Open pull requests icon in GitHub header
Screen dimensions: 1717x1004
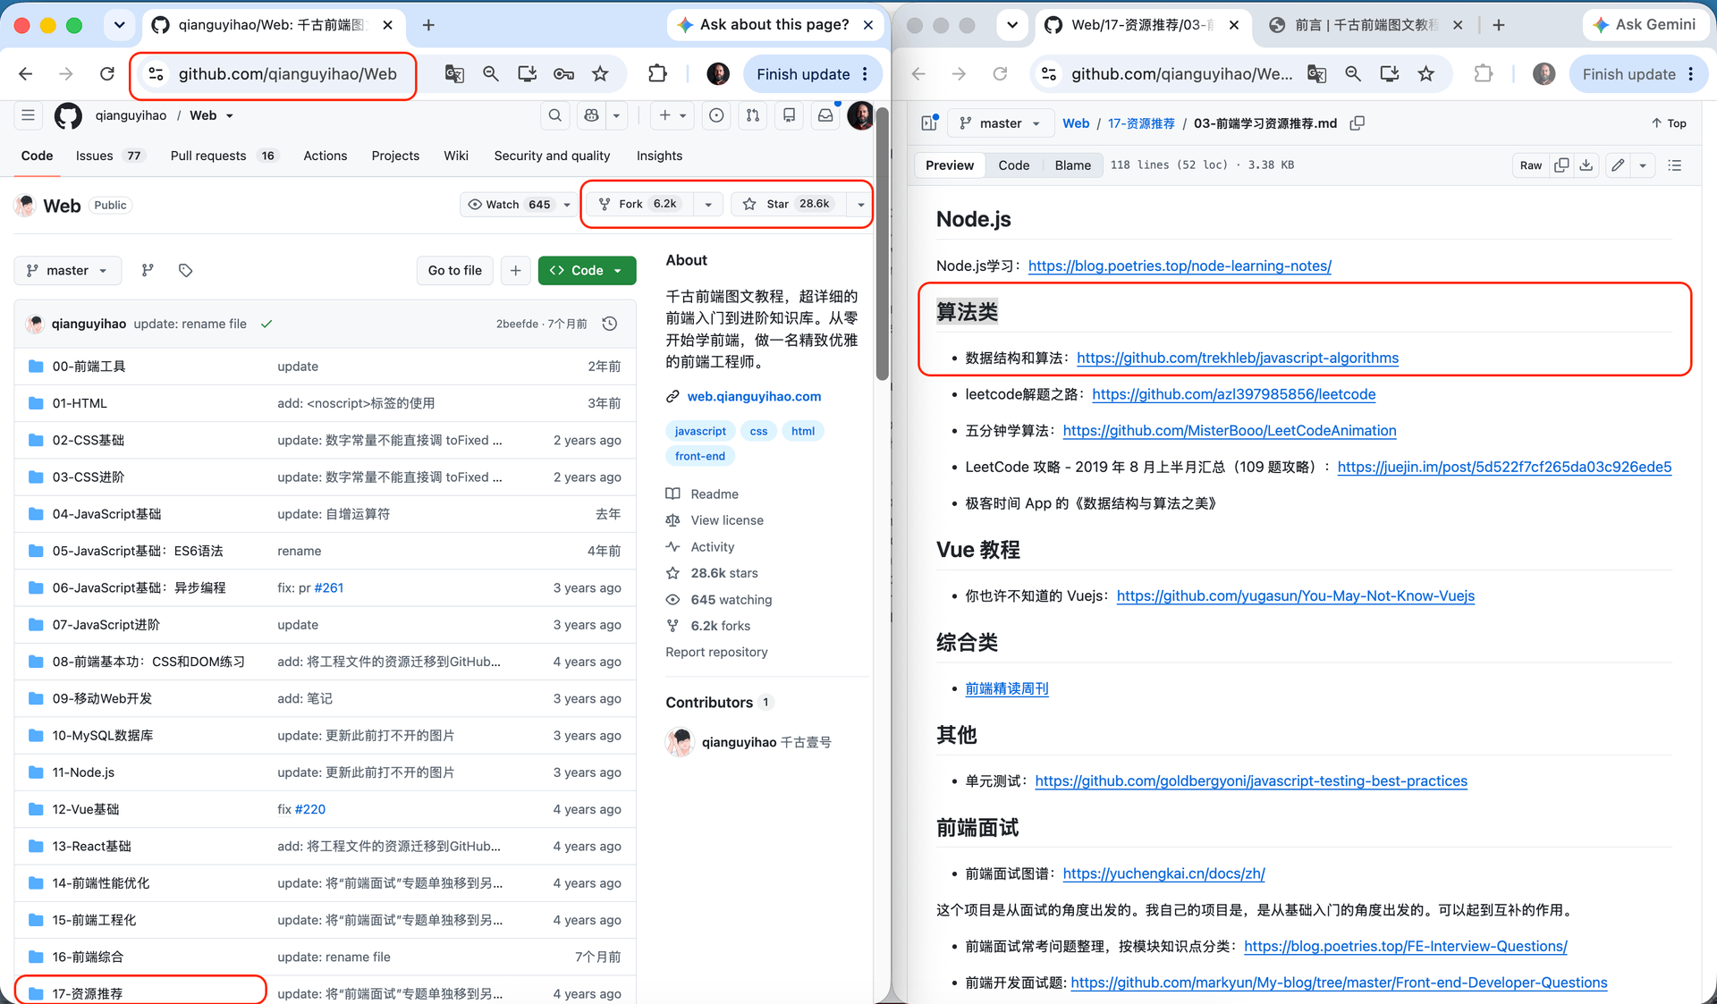[753, 115]
